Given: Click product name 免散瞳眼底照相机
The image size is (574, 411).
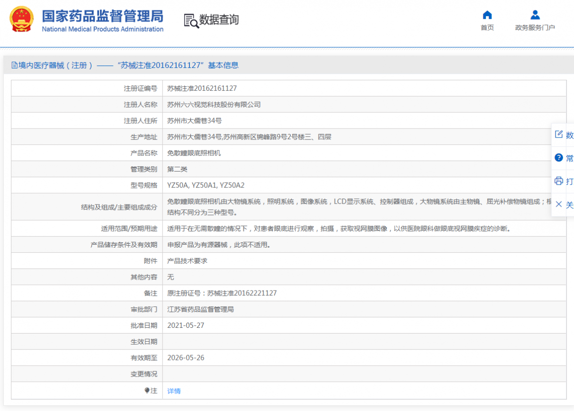Looking at the screenshot, I should click(194, 153).
